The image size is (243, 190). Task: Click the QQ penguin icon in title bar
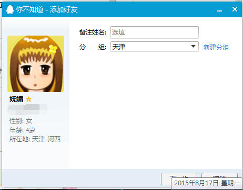point(10,9)
